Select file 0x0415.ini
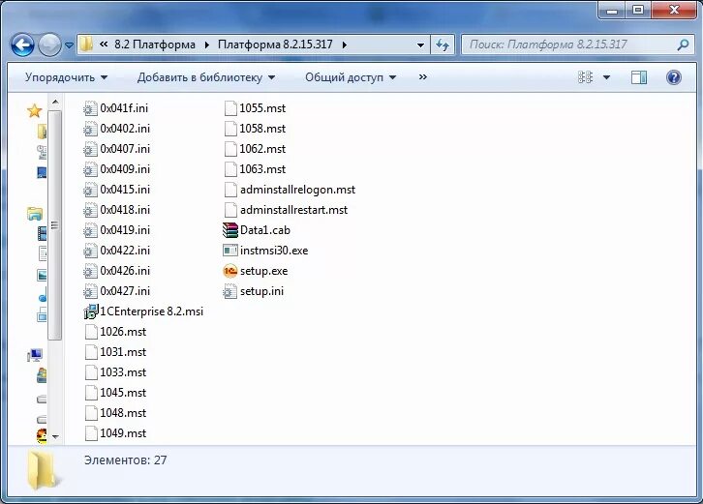Viewport: 703px width, 504px height. 117,190
